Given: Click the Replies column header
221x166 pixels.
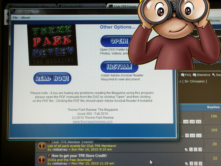Looking at the screenshot, I should 213,107.
